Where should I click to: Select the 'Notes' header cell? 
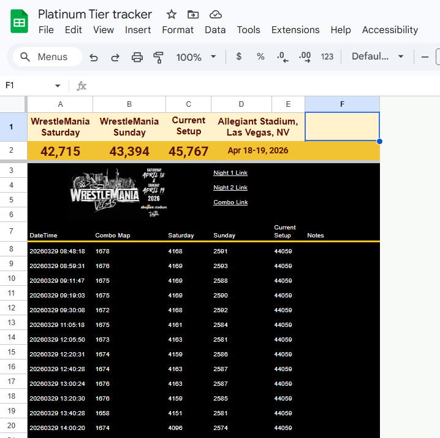point(343,231)
